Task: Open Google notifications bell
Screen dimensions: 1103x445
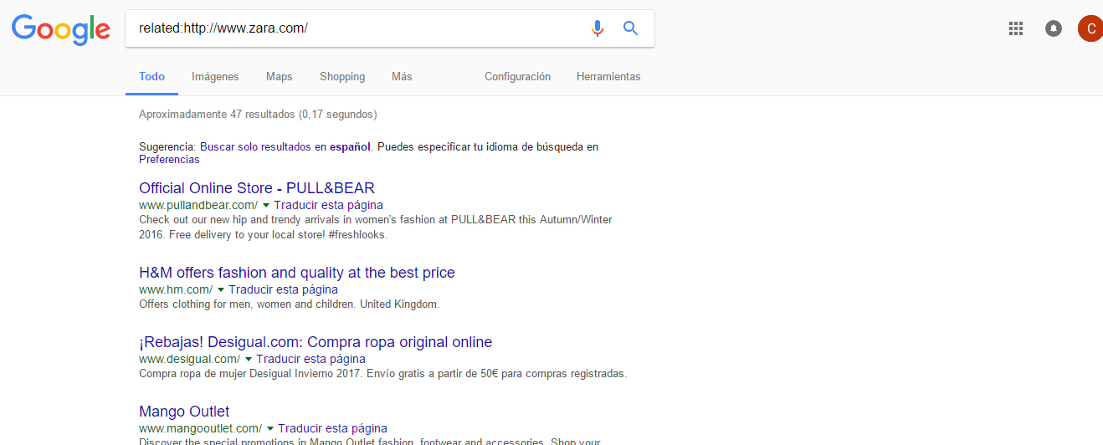Action: pos(1054,28)
